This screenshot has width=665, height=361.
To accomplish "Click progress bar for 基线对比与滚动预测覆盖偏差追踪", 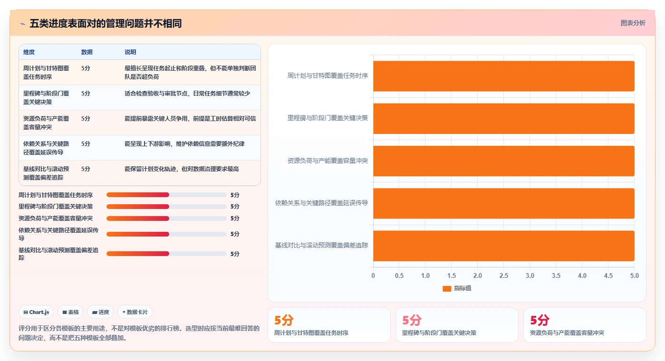I will click(x=166, y=254).
